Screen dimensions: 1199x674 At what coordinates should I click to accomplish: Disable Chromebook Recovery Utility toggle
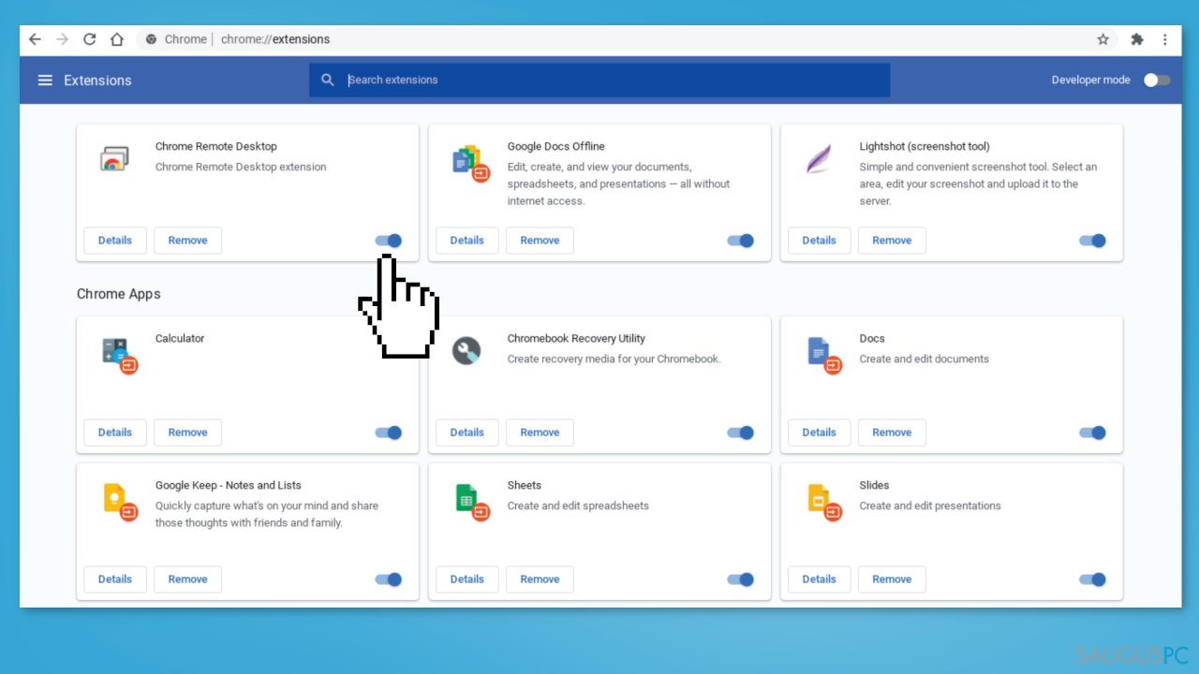(741, 432)
